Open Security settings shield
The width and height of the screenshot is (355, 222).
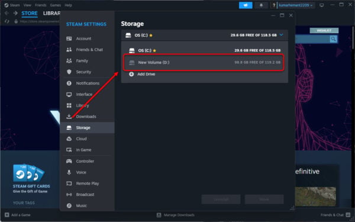pos(87,72)
